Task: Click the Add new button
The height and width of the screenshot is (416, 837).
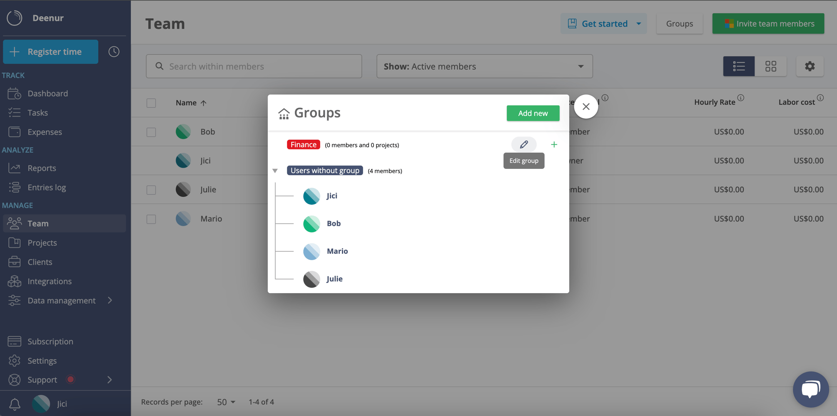Action: click(533, 113)
